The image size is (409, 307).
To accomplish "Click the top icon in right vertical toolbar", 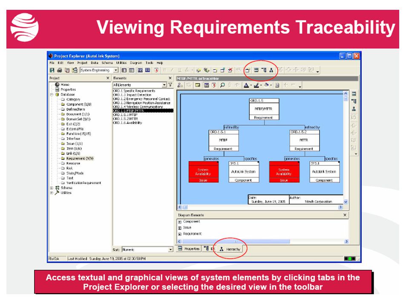I will pyautogui.click(x=354, y=94).
